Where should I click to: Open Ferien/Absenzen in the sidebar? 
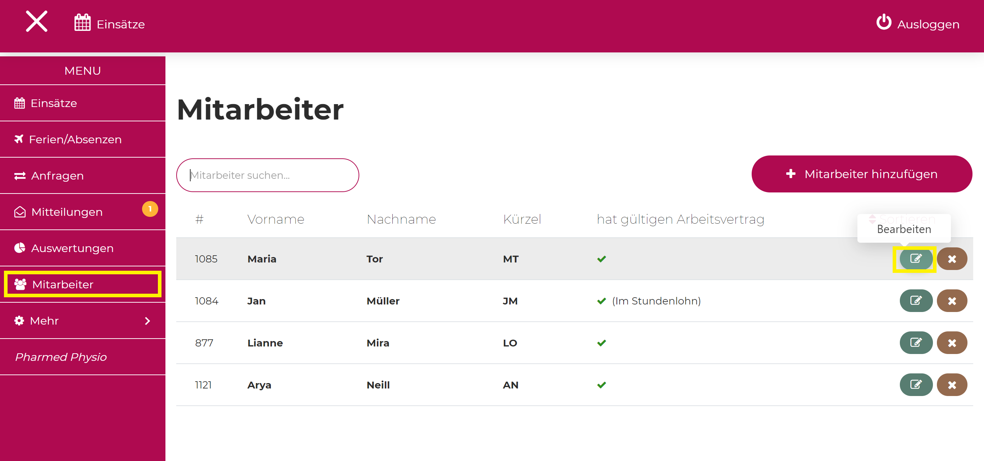[x=75, y=140]
